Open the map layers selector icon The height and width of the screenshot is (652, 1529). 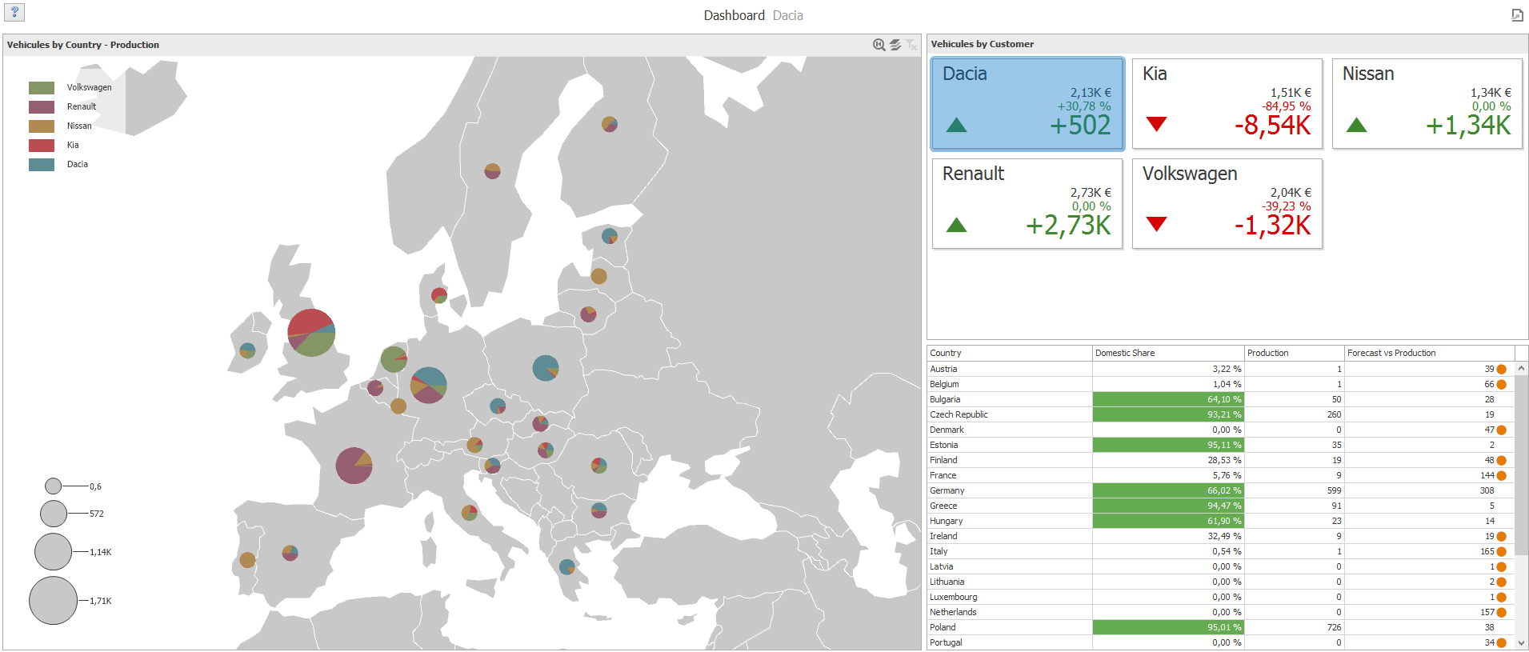tap(895, 45)
